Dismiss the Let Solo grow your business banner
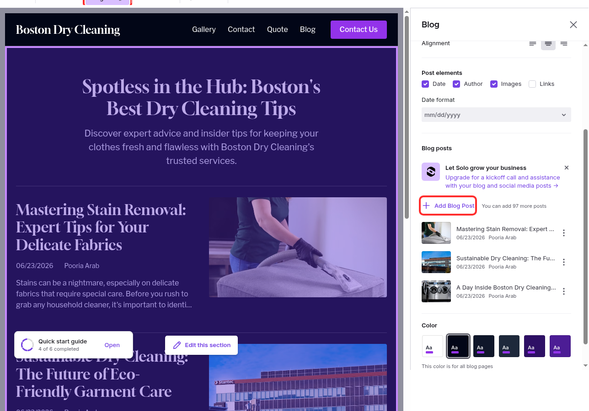Screen dimensions: 589x411 [567, 168]
